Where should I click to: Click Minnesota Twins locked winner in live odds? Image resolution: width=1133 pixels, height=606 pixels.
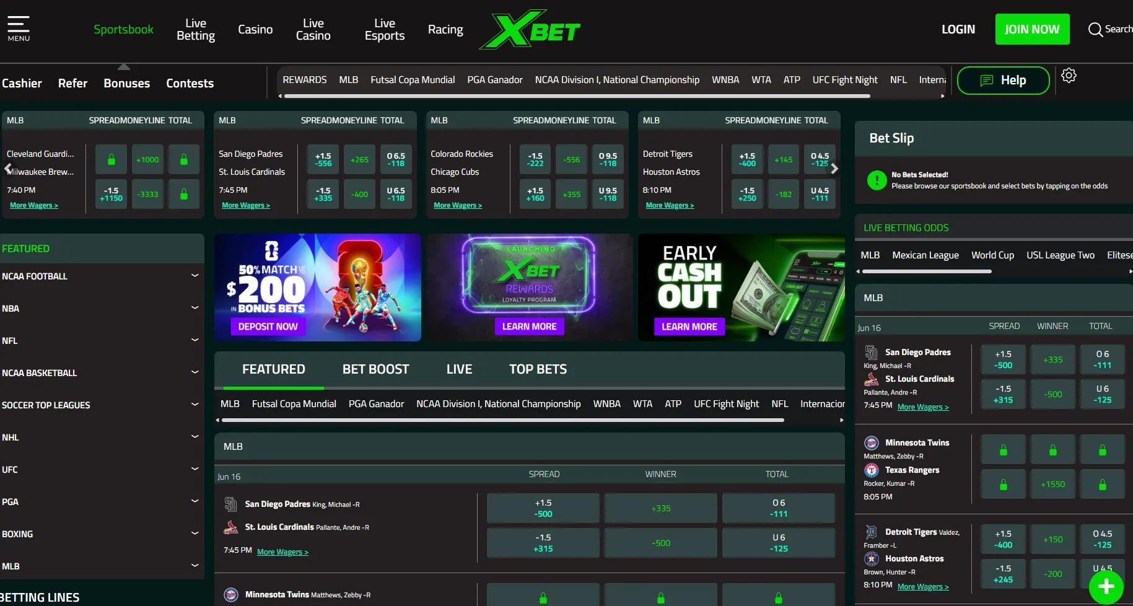pos(1053,450)
